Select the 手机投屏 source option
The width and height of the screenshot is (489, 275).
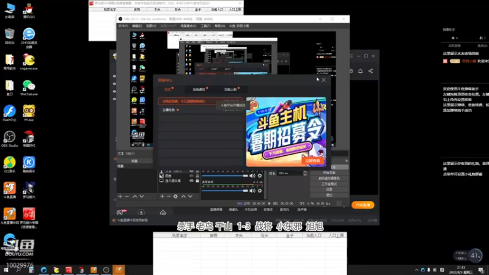coord(251,210)
